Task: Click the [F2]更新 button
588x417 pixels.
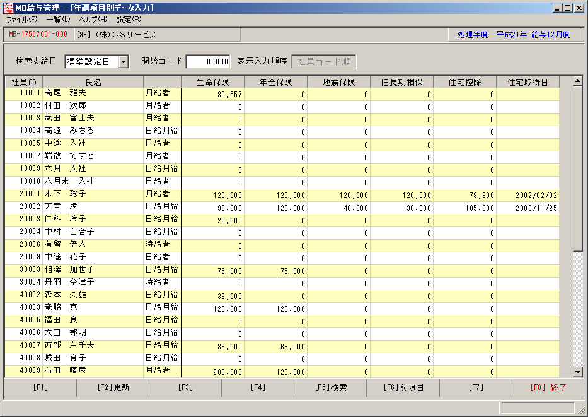Action: point(113,387)
